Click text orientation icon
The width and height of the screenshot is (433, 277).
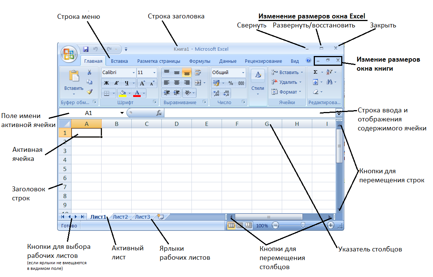(188, 93)
